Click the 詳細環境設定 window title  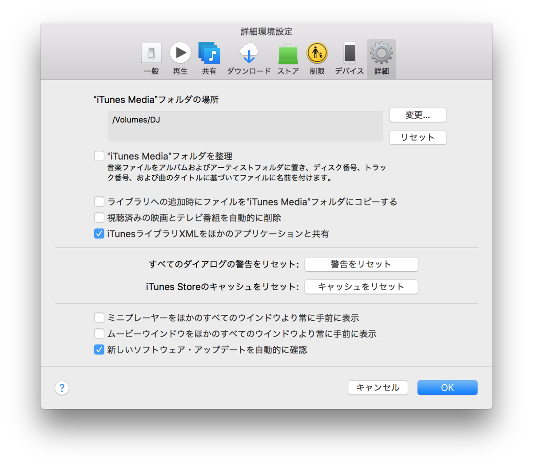click(x=266, y=32)
